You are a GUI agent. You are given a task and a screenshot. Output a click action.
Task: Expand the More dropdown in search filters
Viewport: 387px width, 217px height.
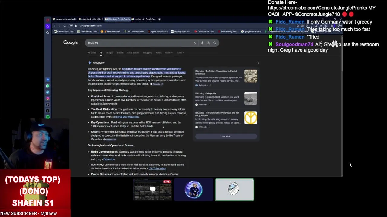click(x=169, y=53)
